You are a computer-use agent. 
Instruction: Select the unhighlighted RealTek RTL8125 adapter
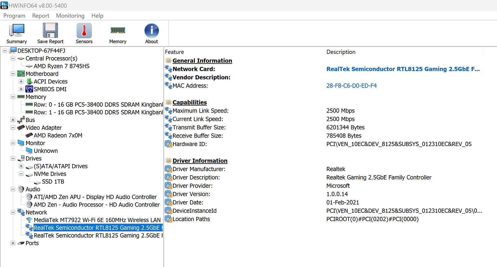[x=98, y=235]
